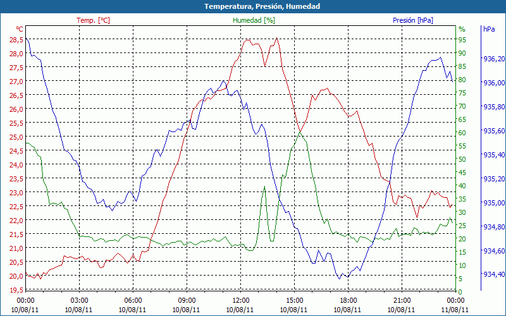
Task: Click the 934,80 pressure axis value
Action: click(x=494, y=227)
